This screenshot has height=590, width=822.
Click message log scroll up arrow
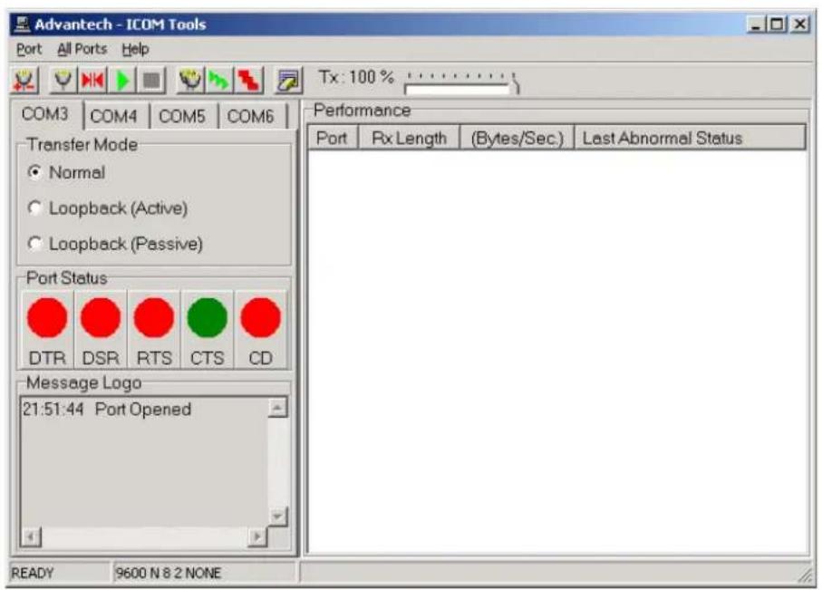278,408
